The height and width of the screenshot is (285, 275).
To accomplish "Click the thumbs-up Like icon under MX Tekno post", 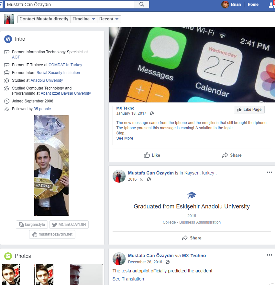I will [147, 155].
